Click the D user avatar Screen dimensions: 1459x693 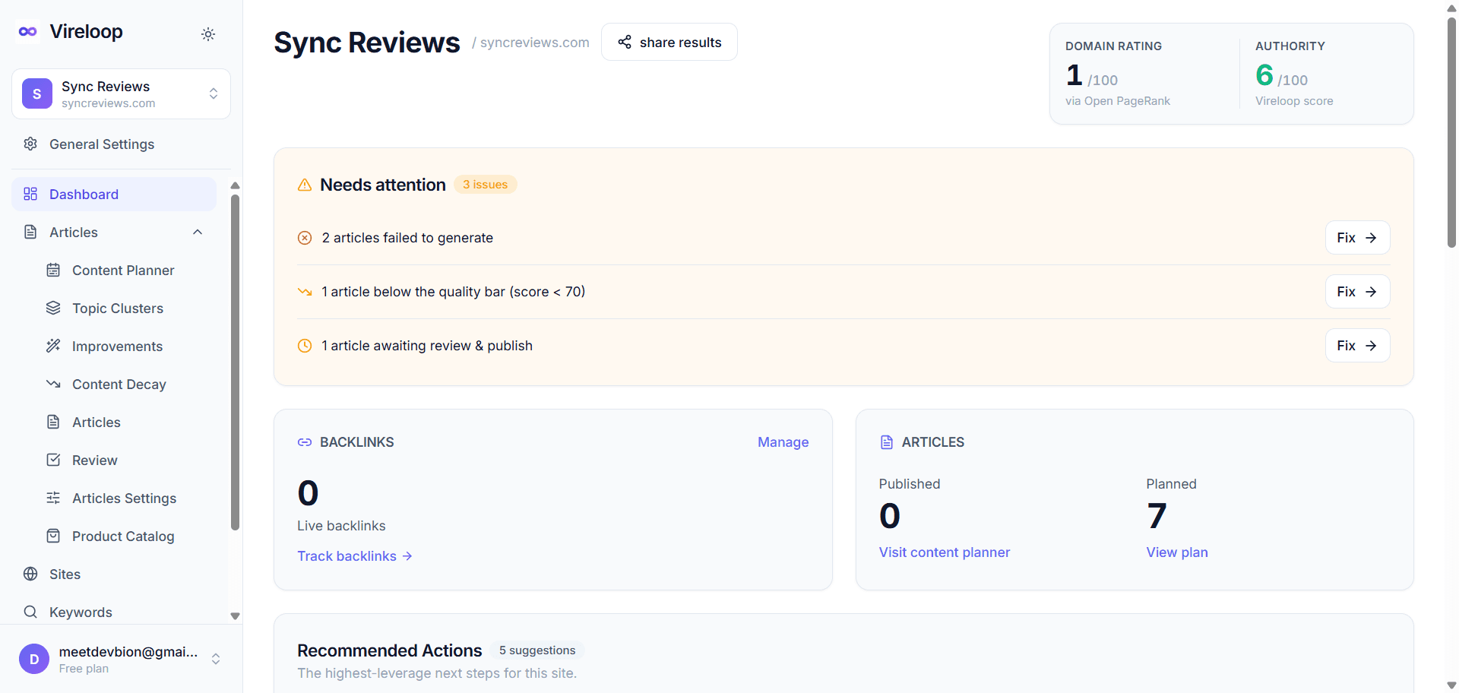tap(34, 659)
